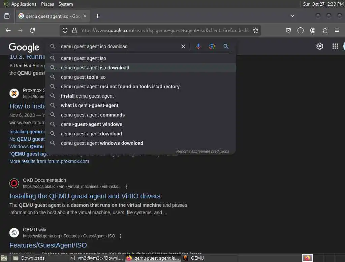Click the Google logo
Image resolution: width=345 pixels, height=262 pixels.
[x=24, y=47]
